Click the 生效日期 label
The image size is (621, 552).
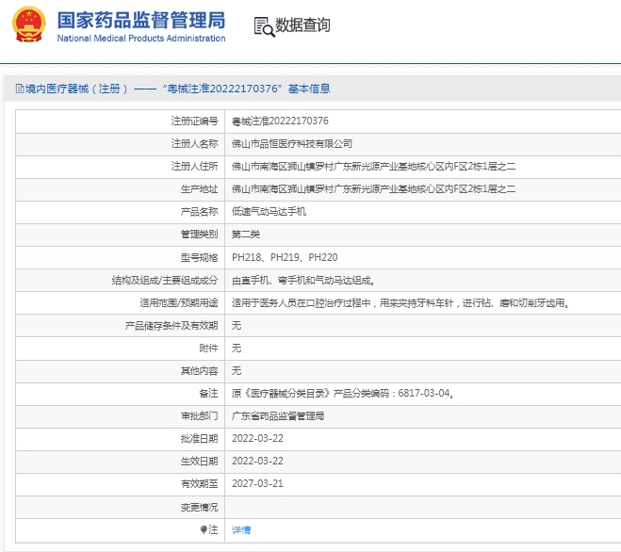pos(199,462)
